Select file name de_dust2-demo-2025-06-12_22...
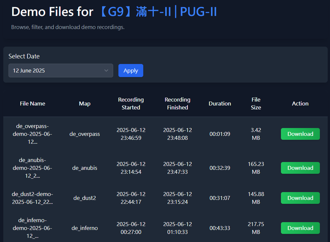This screenshot has width=330, height=242. click(x=32, y=198)
